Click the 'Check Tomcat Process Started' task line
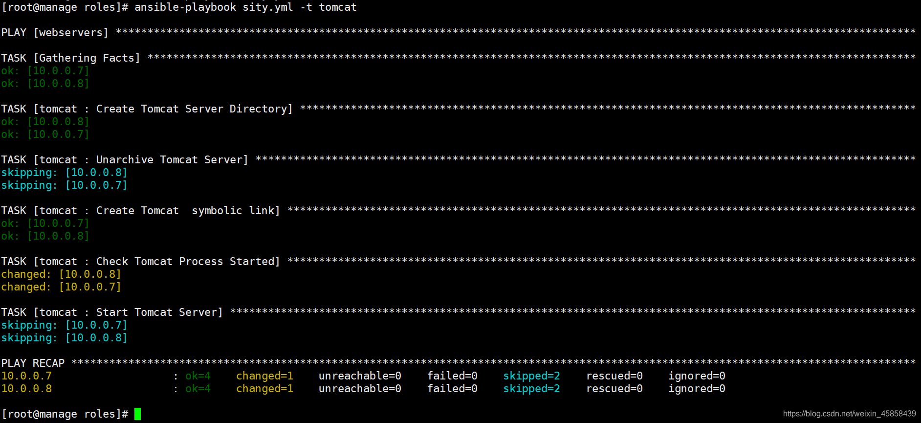The width and height of the screenshot is (921, 423). click(x=458, y=262)
